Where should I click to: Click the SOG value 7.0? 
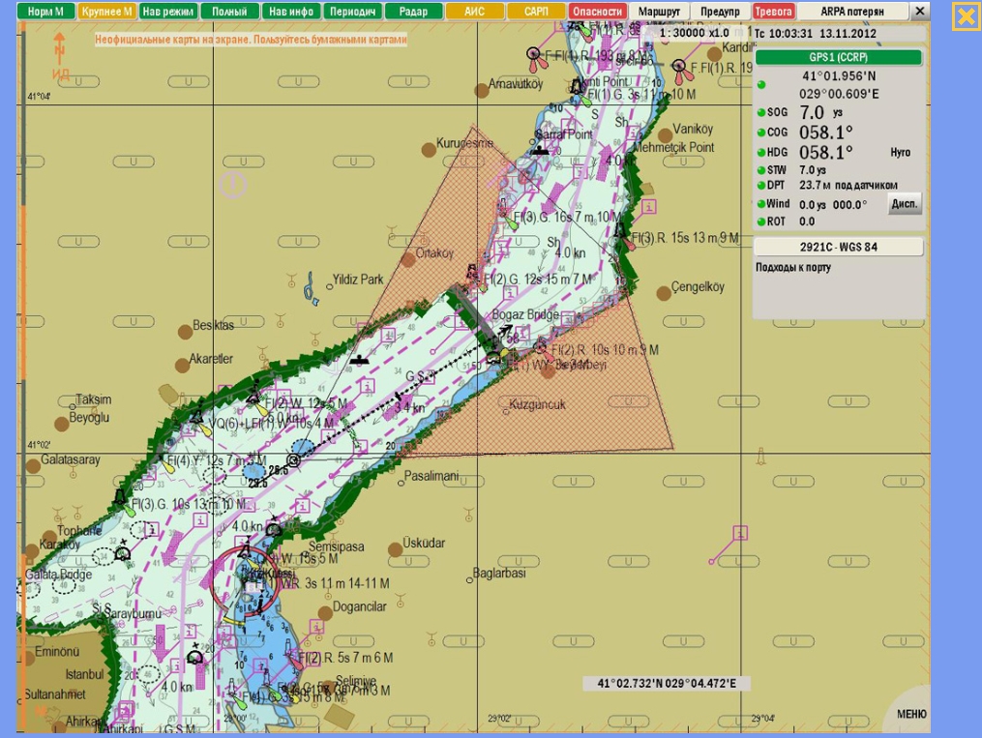[x=812, y=112]
